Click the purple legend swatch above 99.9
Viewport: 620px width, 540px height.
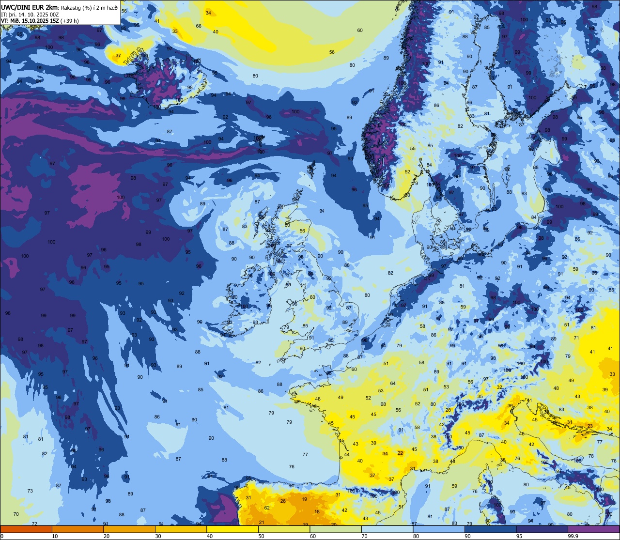click(x=593, y=529)
